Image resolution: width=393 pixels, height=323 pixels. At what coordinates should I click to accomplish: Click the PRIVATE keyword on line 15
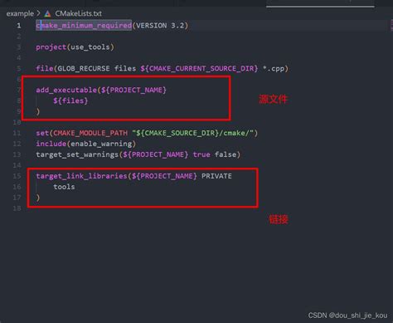[216, 176]
